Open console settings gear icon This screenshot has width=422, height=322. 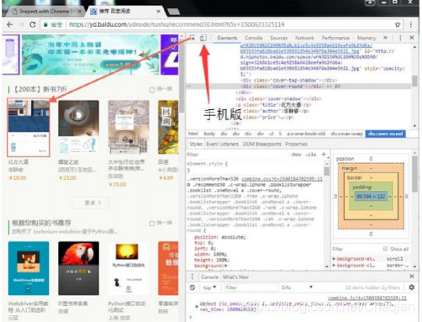click(412, 288)
